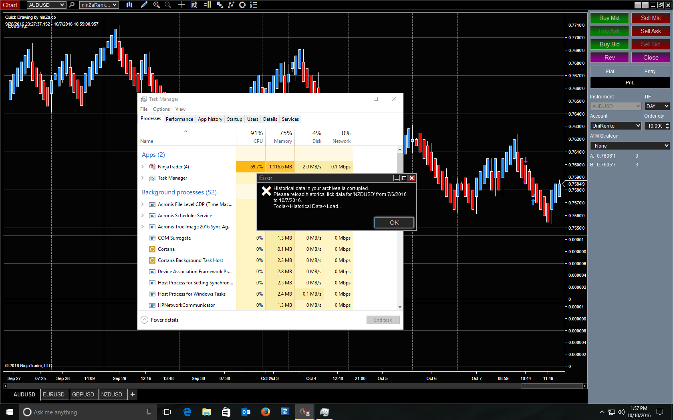Open the indicators zigzag icon

(x=231, y=5)
